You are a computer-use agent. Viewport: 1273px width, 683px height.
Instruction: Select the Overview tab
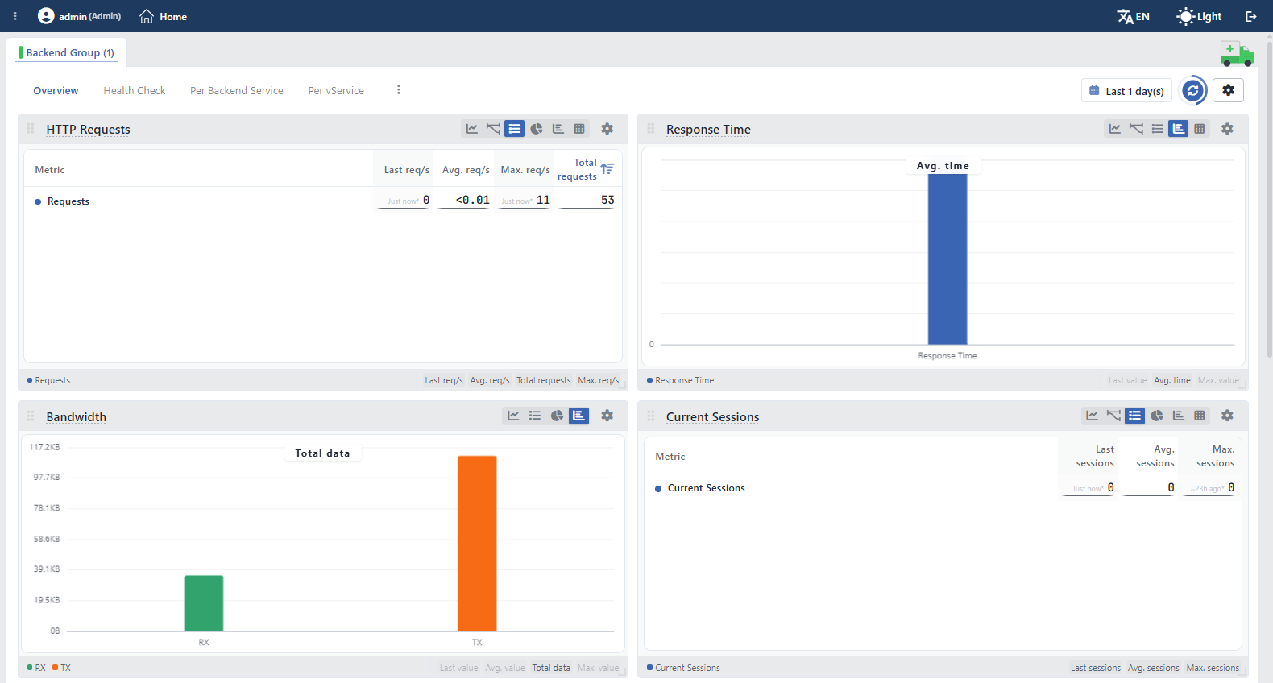point(56,91)
